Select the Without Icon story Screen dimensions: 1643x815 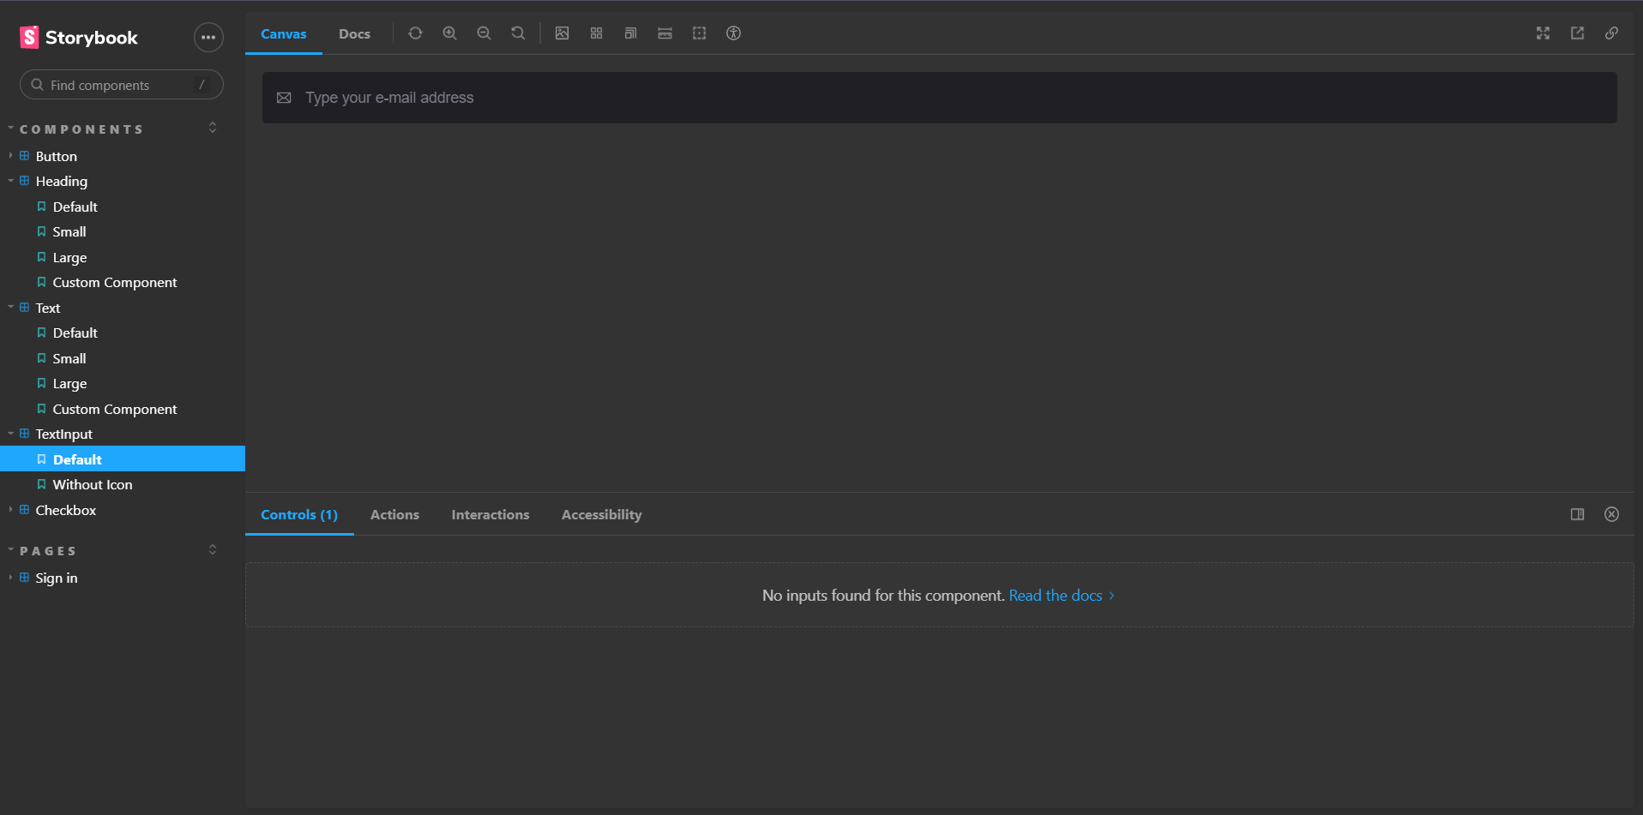[92, 484]
